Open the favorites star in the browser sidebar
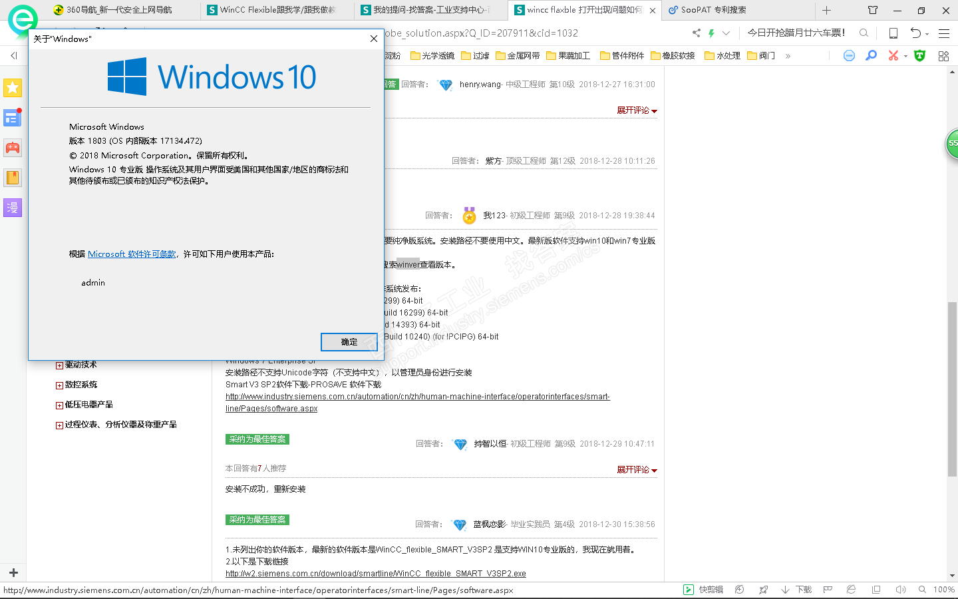 (x=13, y=88)
